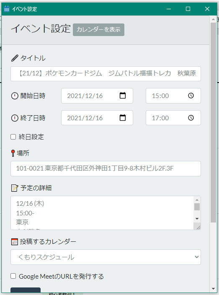This screenshot has height=295, width=219.
Task: Click the pin icon beside 場所
Action: click(13, 153)
